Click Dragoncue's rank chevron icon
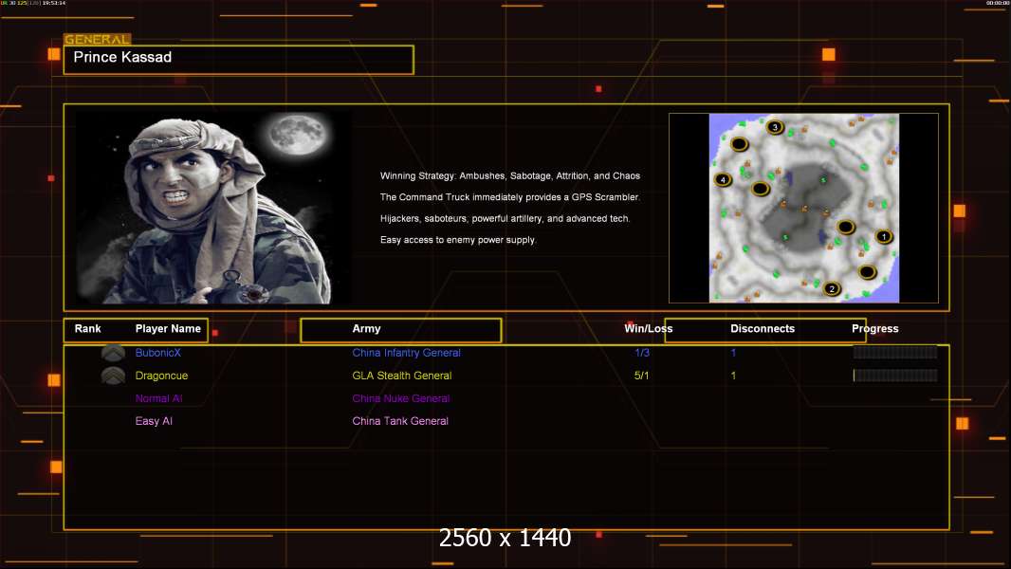 pyautogui.click(x=113, y=376)
